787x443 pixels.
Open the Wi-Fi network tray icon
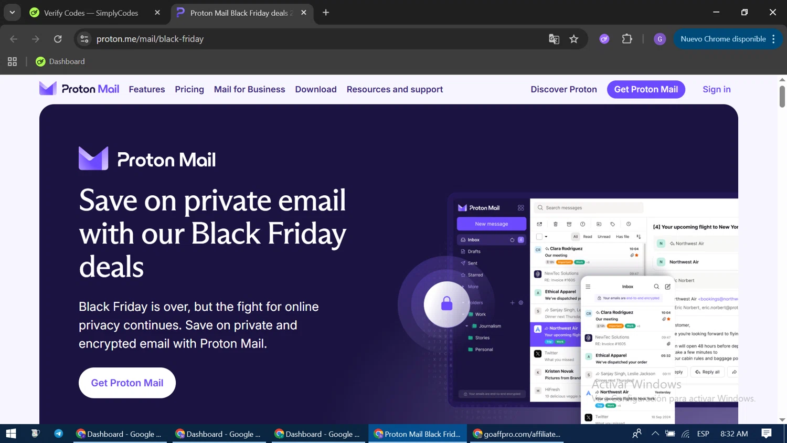(x=686, y=434)
